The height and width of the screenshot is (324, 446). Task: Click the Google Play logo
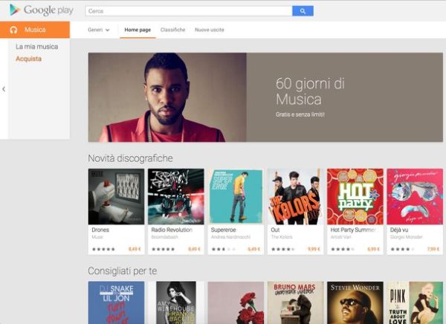(x=42, y=10)
